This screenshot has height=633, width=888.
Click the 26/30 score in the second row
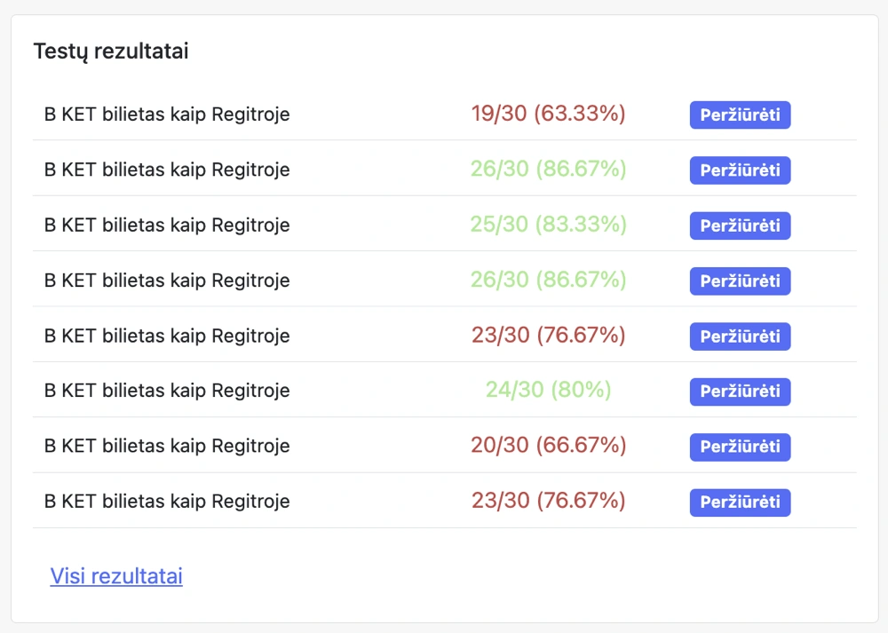coord(548,169)
